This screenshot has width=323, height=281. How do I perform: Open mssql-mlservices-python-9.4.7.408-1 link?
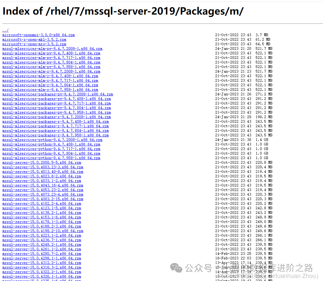(51, 144)
